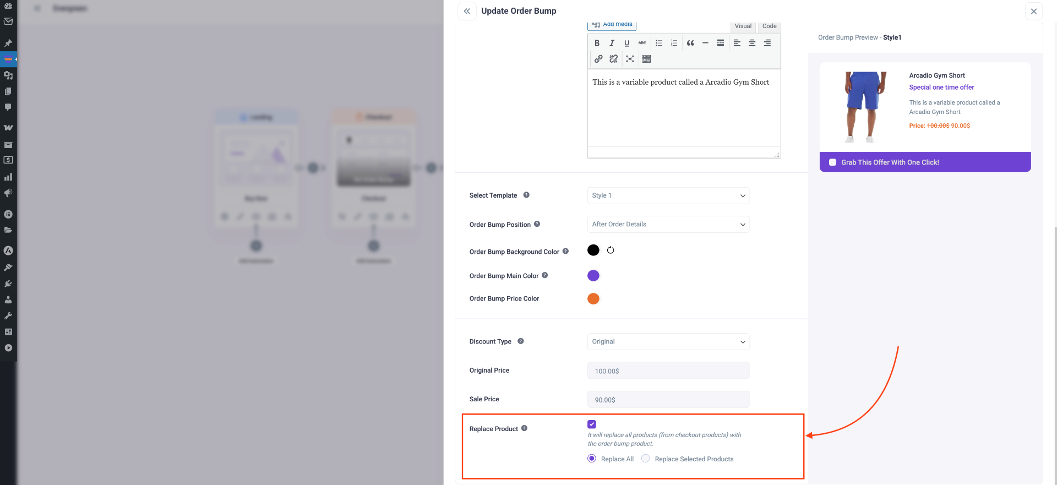Switch editor to the Visual tab
The height and width of the screenshot is (485, 1057).
[743, 26]
